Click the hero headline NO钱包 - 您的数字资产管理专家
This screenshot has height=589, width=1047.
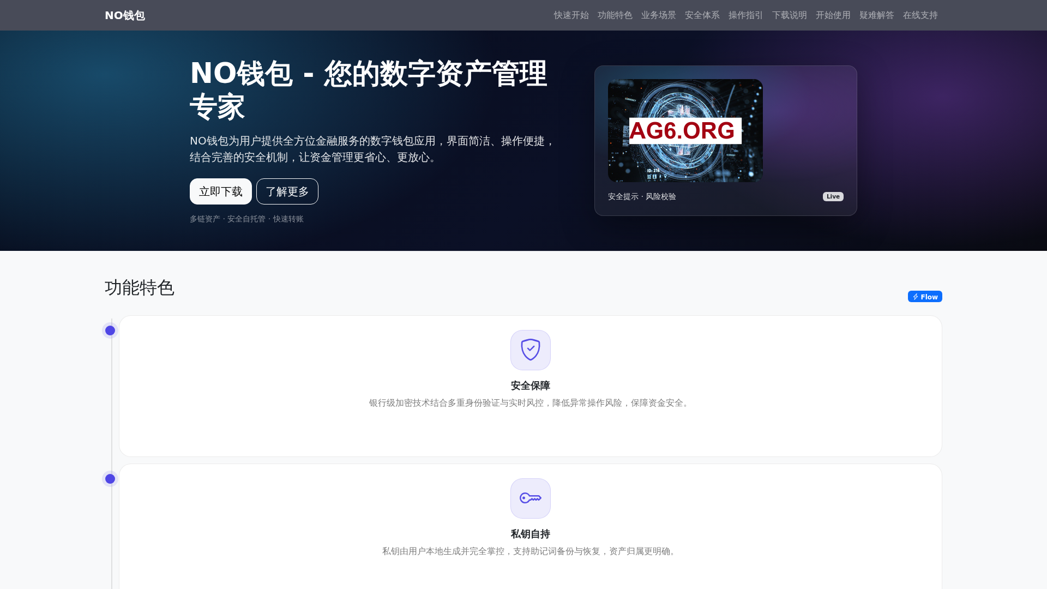(369, 90)
